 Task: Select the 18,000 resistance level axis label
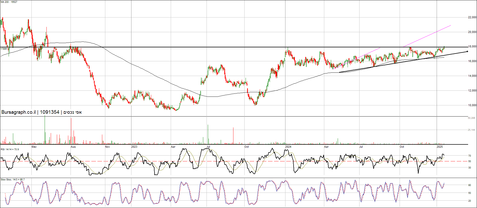(472, 47)
